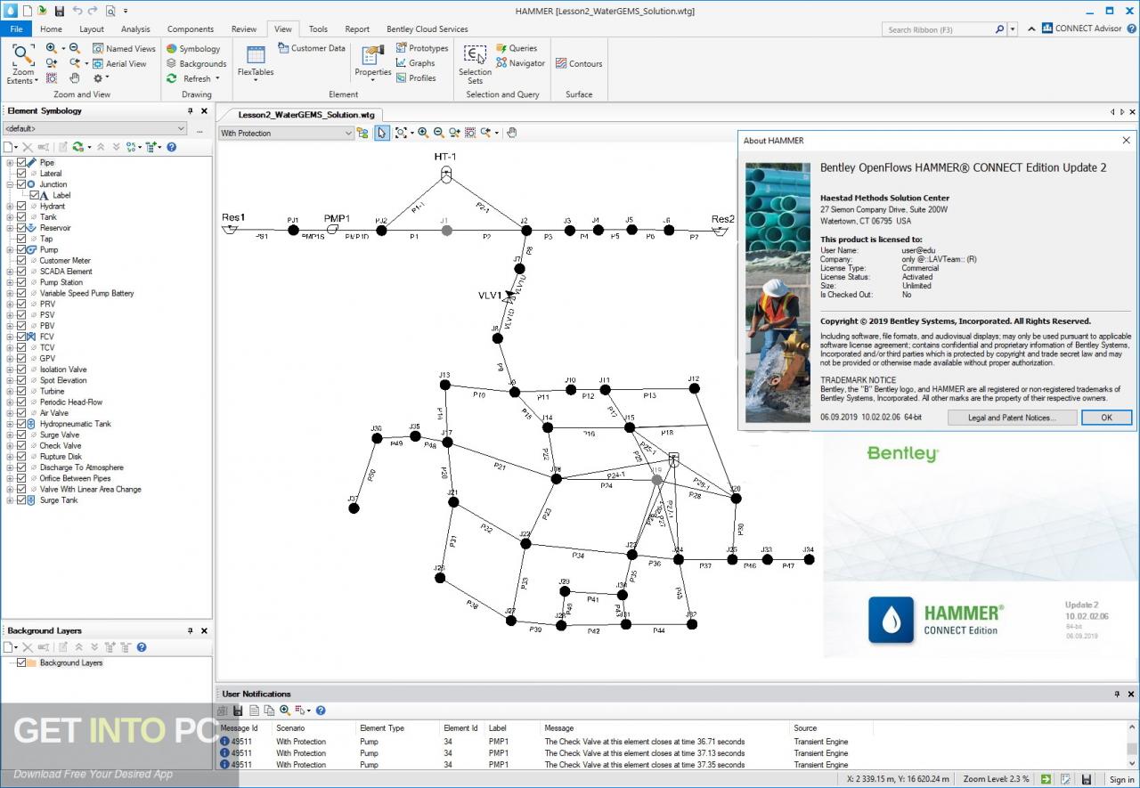
Task: Toggle the PRV symbology checkbox
Action: [x=21, y=305]
